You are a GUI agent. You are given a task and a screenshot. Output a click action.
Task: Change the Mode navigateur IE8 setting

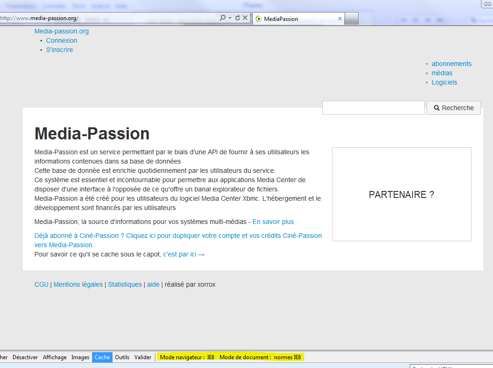(187, 357)
